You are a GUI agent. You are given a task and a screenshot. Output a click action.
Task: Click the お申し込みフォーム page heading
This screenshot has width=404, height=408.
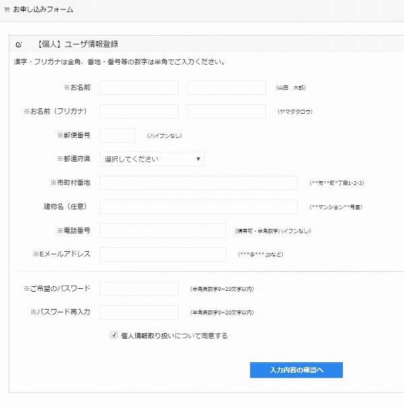coord(43,10)
